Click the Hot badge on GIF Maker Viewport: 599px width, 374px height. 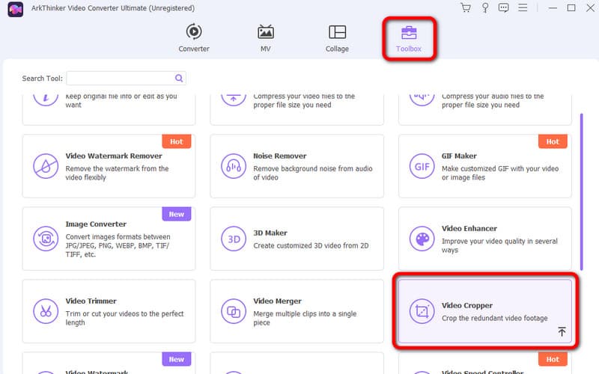point(553,141)
